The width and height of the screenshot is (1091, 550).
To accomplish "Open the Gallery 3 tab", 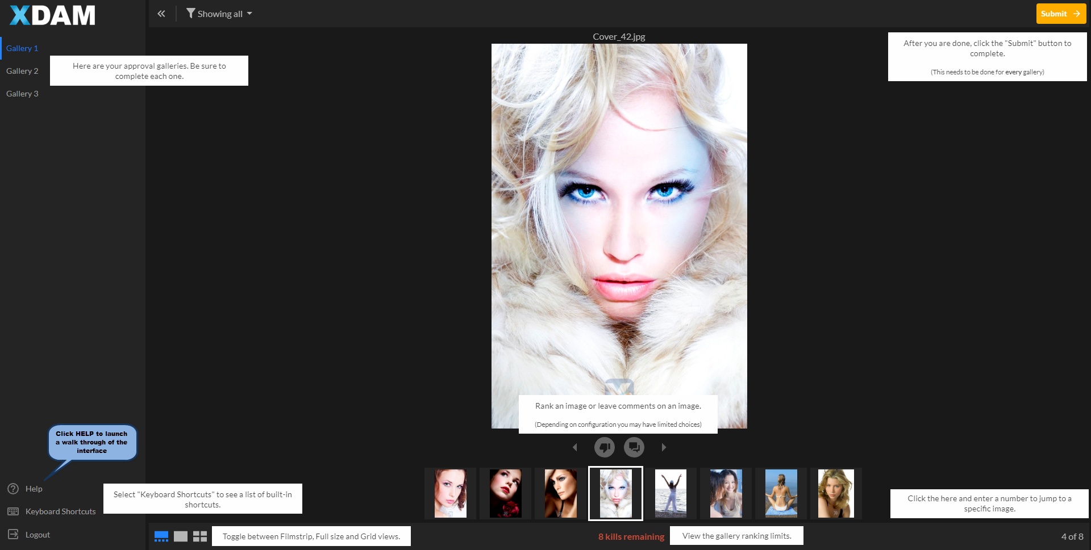I will tap(22, 94).
